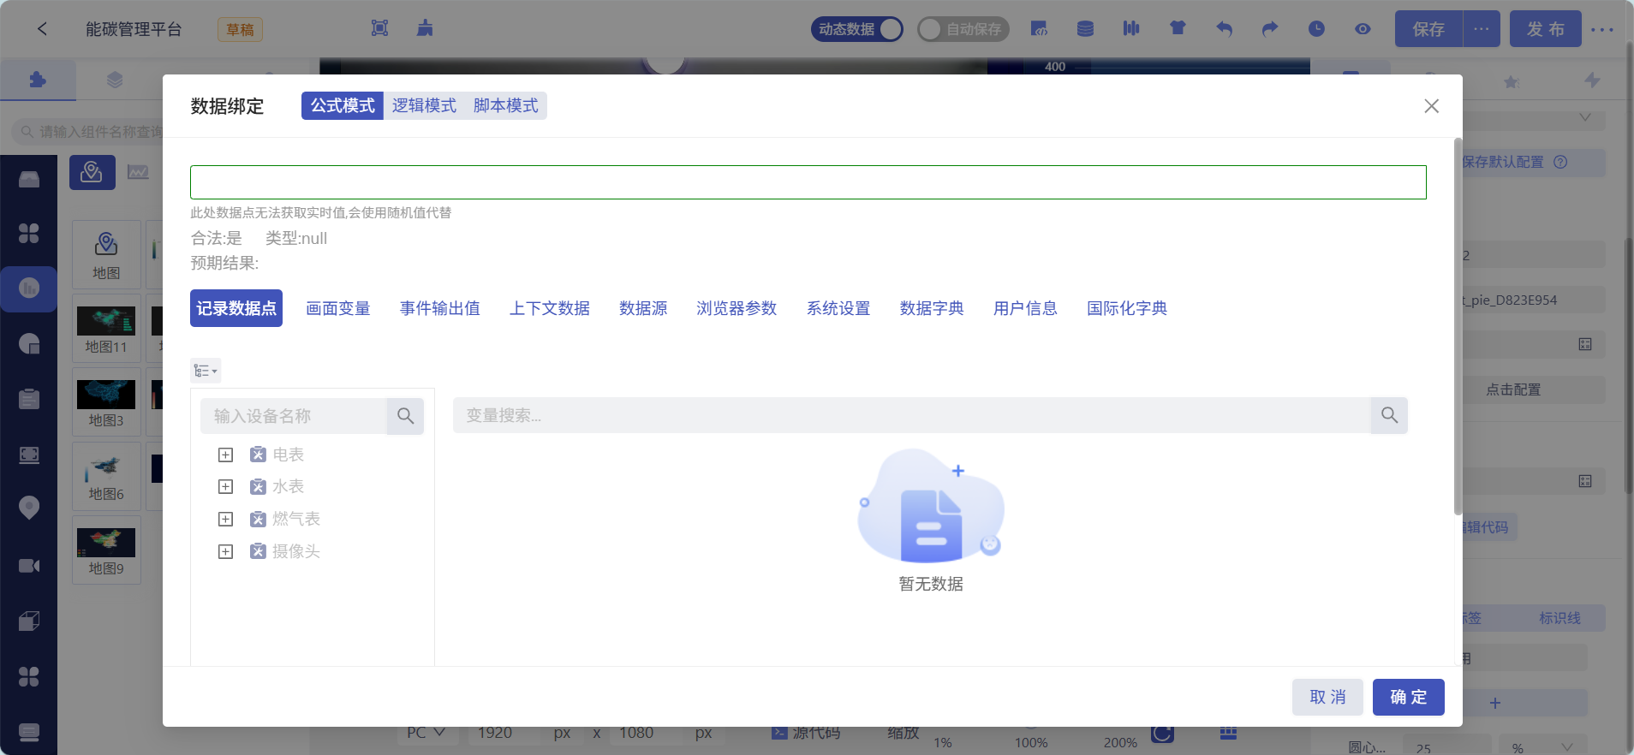This screenshot has width=1634, height=755.
Task: Click the formula input field
Action: pos(808,182)
